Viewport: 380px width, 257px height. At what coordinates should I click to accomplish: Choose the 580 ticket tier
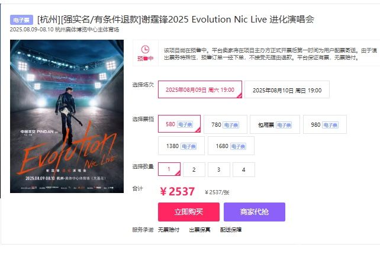pyautogui.click(x=179, y=124)
